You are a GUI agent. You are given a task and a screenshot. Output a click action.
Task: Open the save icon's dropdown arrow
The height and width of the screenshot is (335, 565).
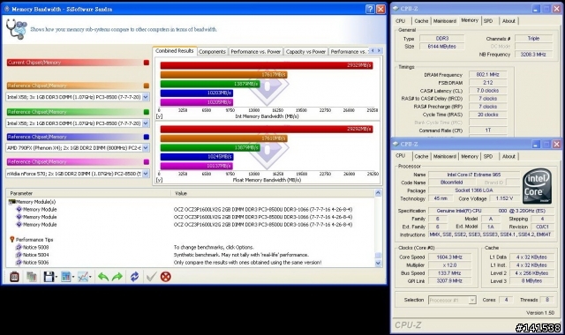(56, 277)
